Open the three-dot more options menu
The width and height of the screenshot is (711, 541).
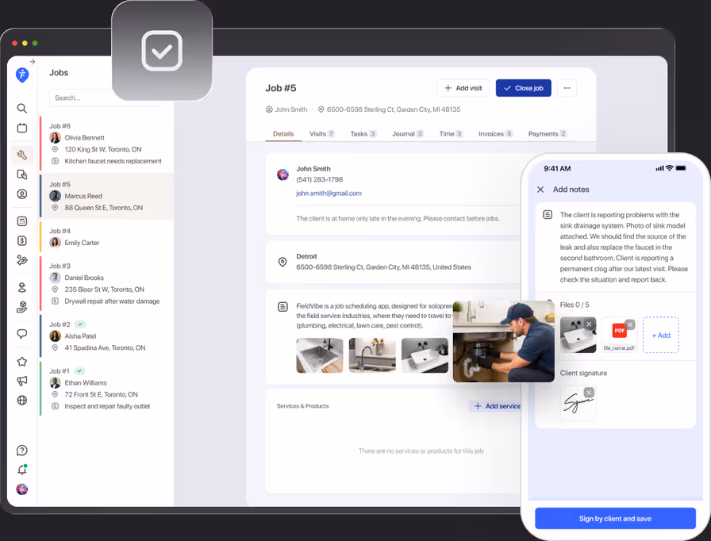pos(567,88)
